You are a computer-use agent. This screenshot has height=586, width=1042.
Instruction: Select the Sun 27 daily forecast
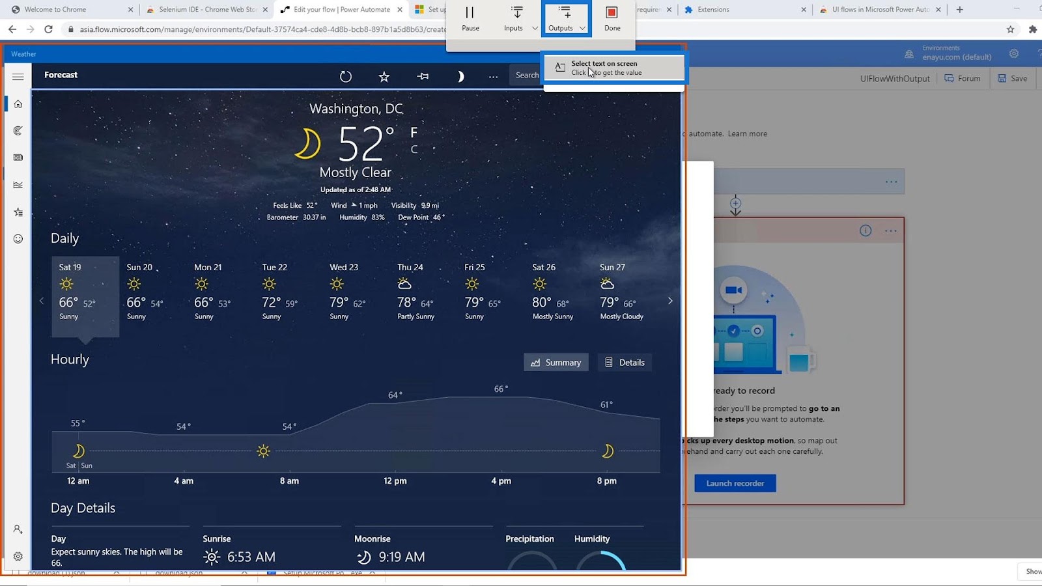coord(627,296)
